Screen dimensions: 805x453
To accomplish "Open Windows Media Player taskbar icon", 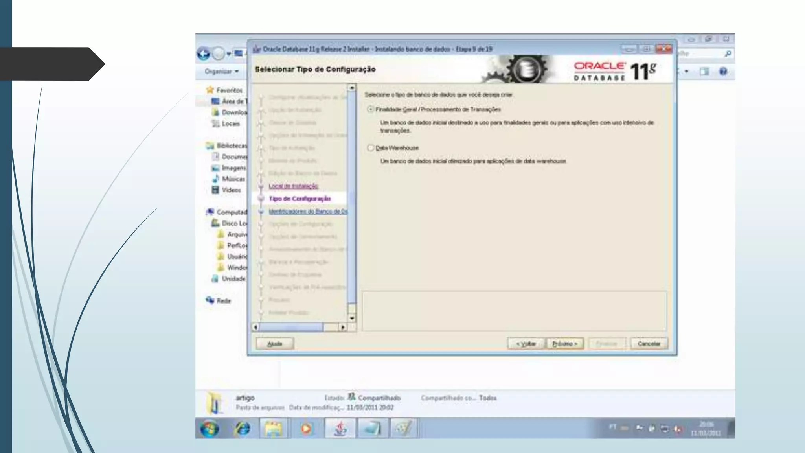I will pos(306,428).
